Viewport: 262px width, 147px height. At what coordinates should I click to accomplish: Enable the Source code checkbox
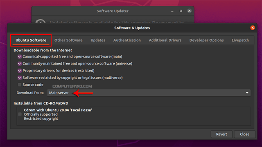[20, 85]
